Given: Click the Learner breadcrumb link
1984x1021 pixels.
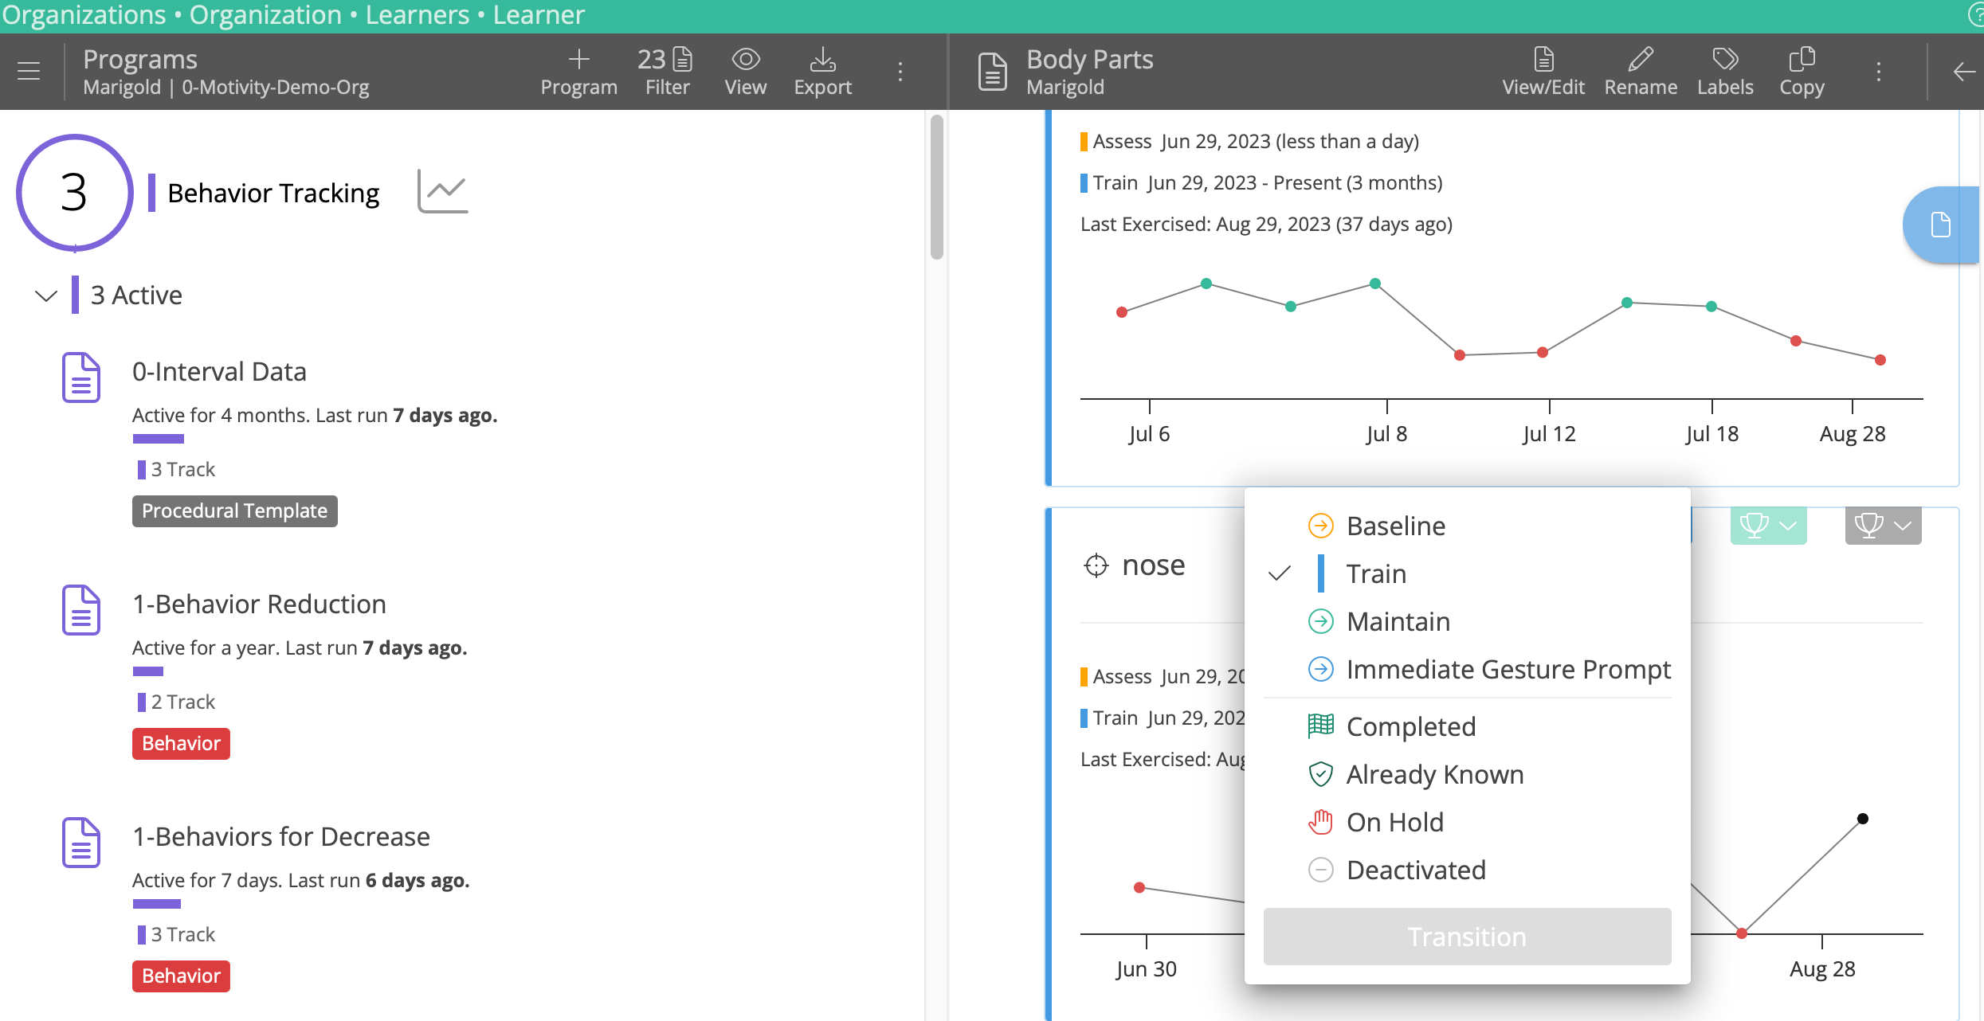Looking at the screenshot, I should [539, 15].
